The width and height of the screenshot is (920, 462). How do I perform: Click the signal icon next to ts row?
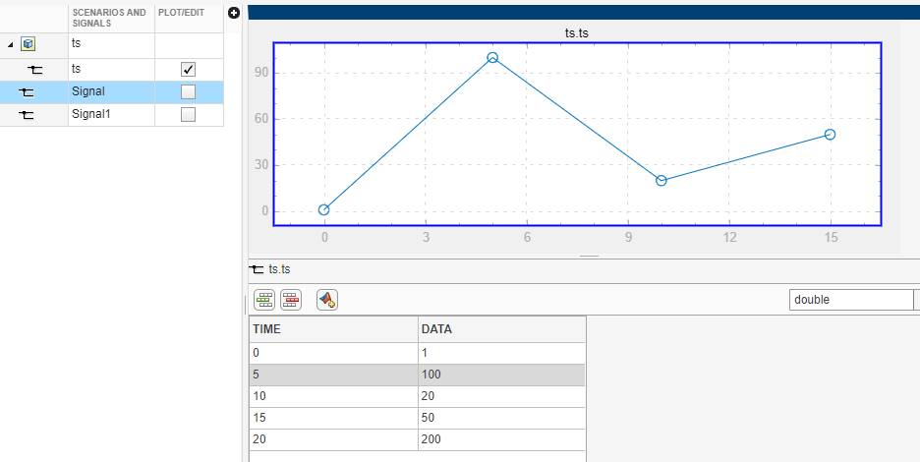[35, 70]
